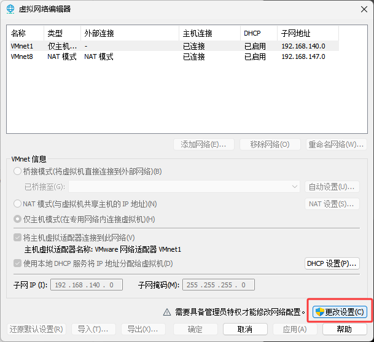The width and height of the screenshot is (374, 342).
Task: Sort by the DHCP column header
Action: click(x=259, y=33)
